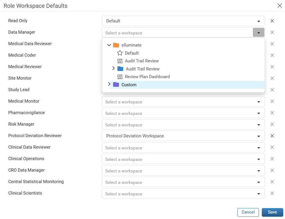
Task: Click the blue Audit Trail Review folder icon
Action: tap(120, 69)
